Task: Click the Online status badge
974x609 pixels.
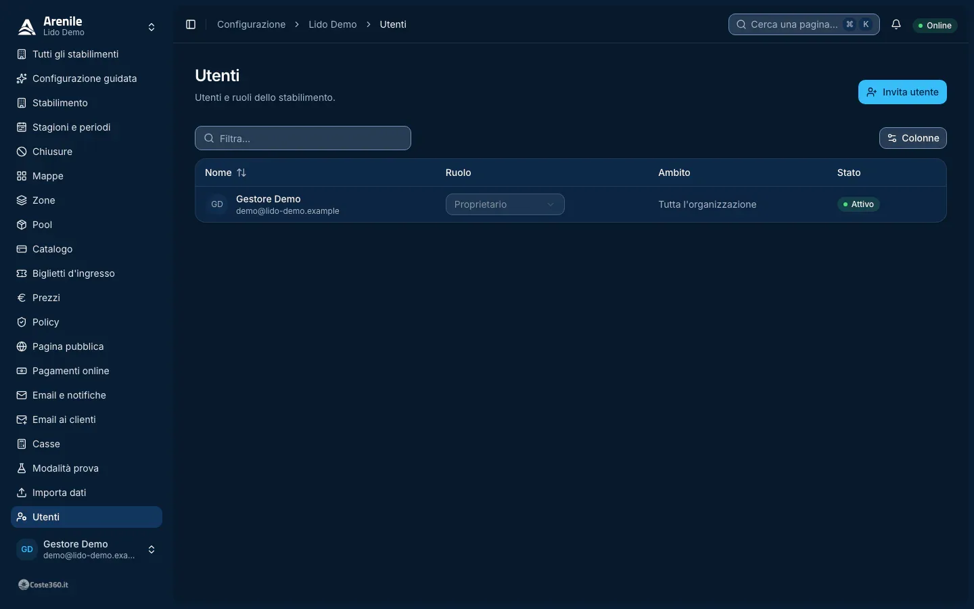Action: point(935,26)
